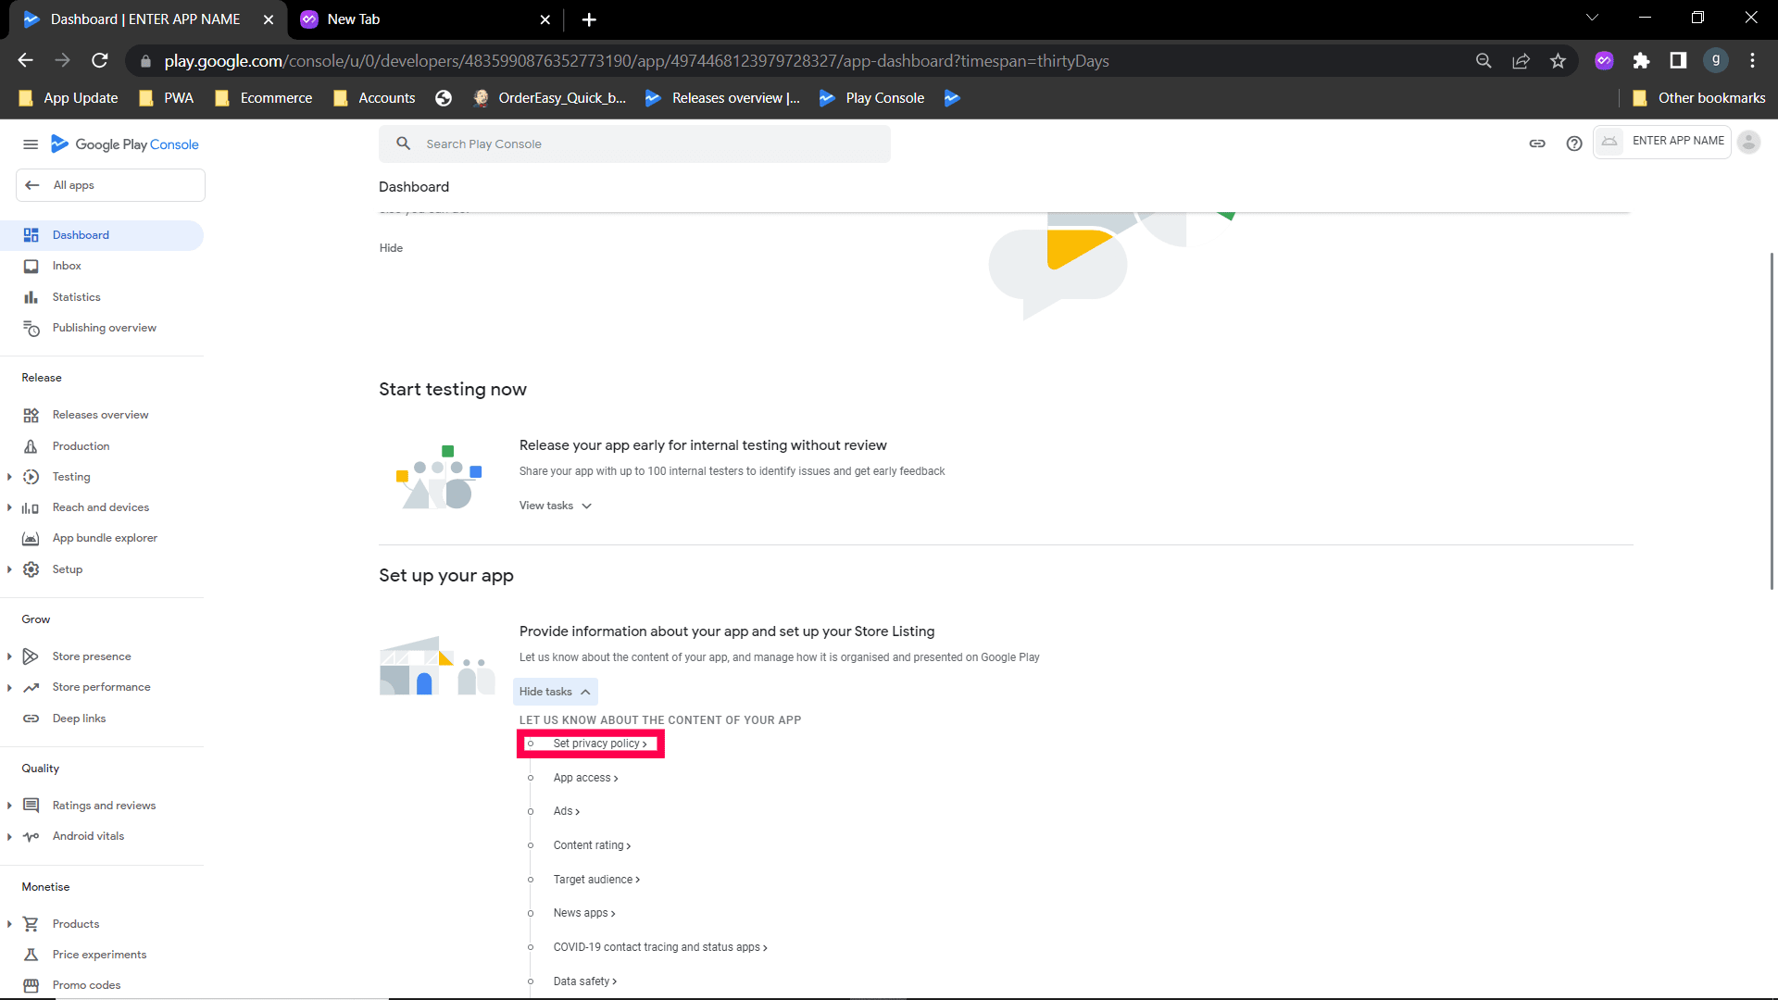Open the help question mark icon
This screenshot has height=1000, width=1778.
[x=1574, y=144]
